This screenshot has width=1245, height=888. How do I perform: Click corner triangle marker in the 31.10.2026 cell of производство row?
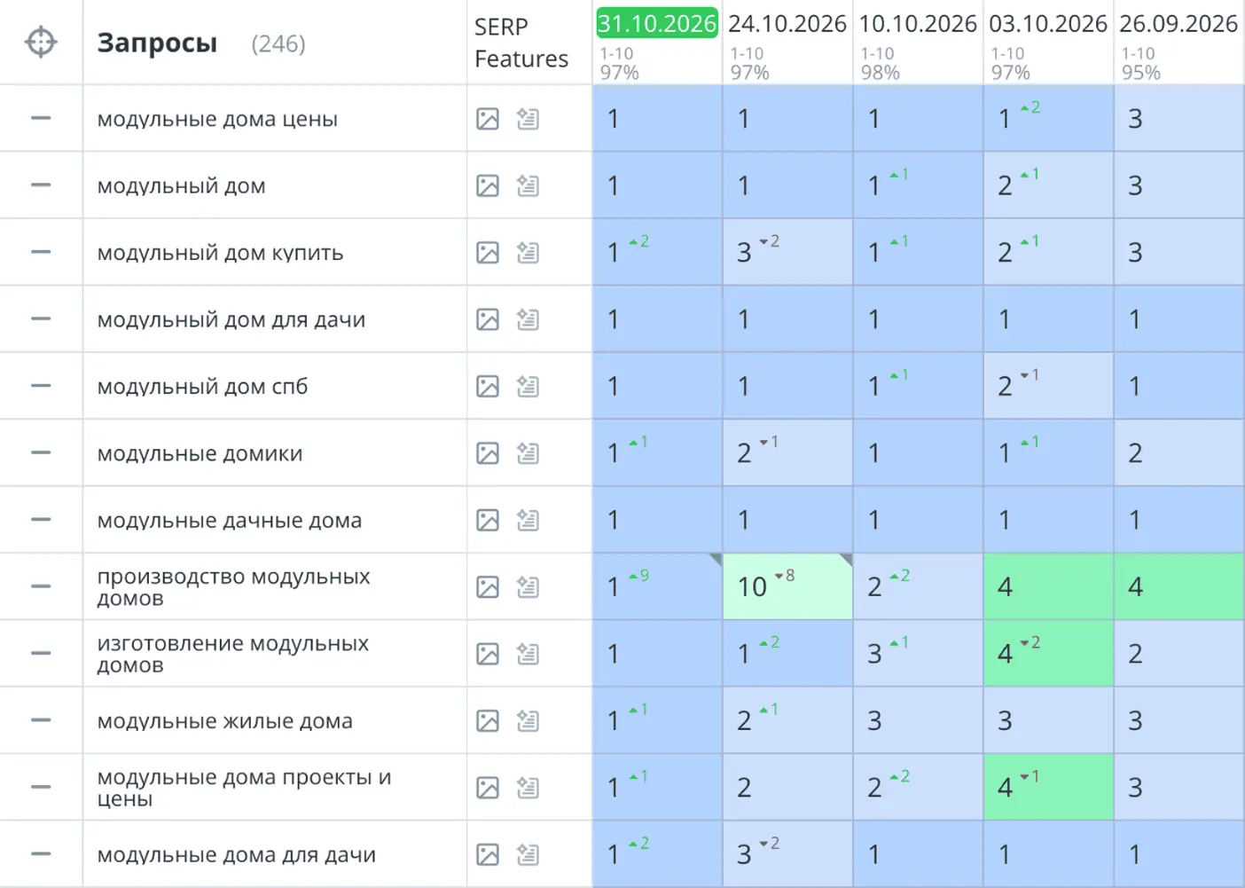716,559
